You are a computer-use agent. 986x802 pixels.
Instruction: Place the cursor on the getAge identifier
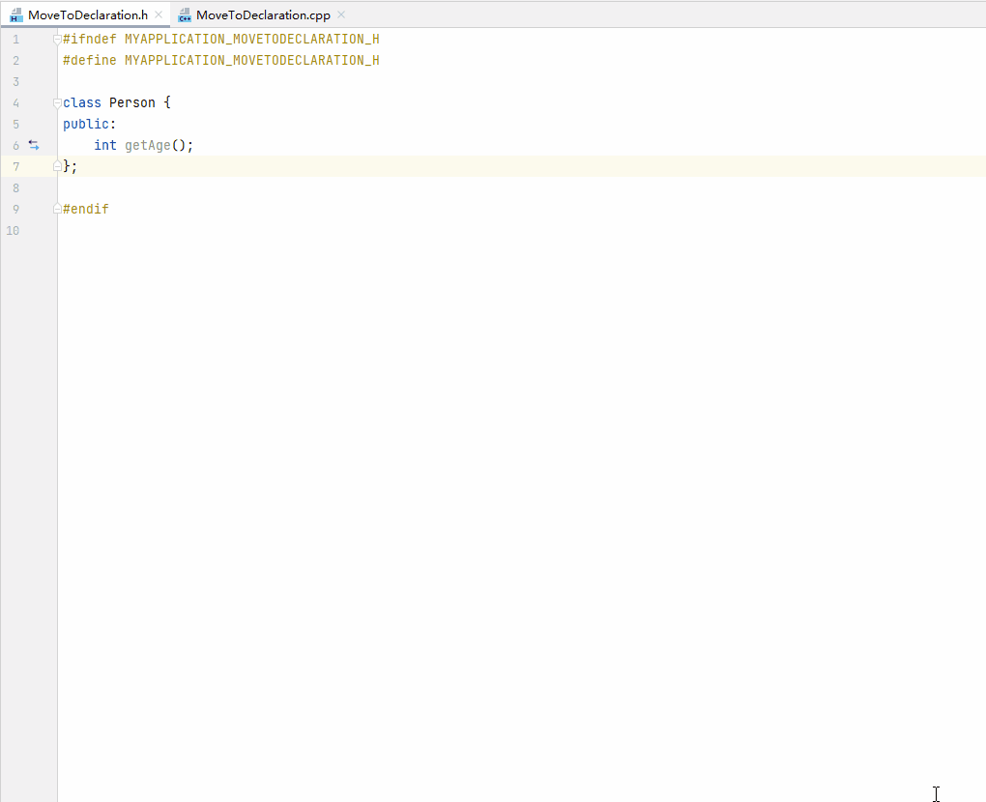147,145
